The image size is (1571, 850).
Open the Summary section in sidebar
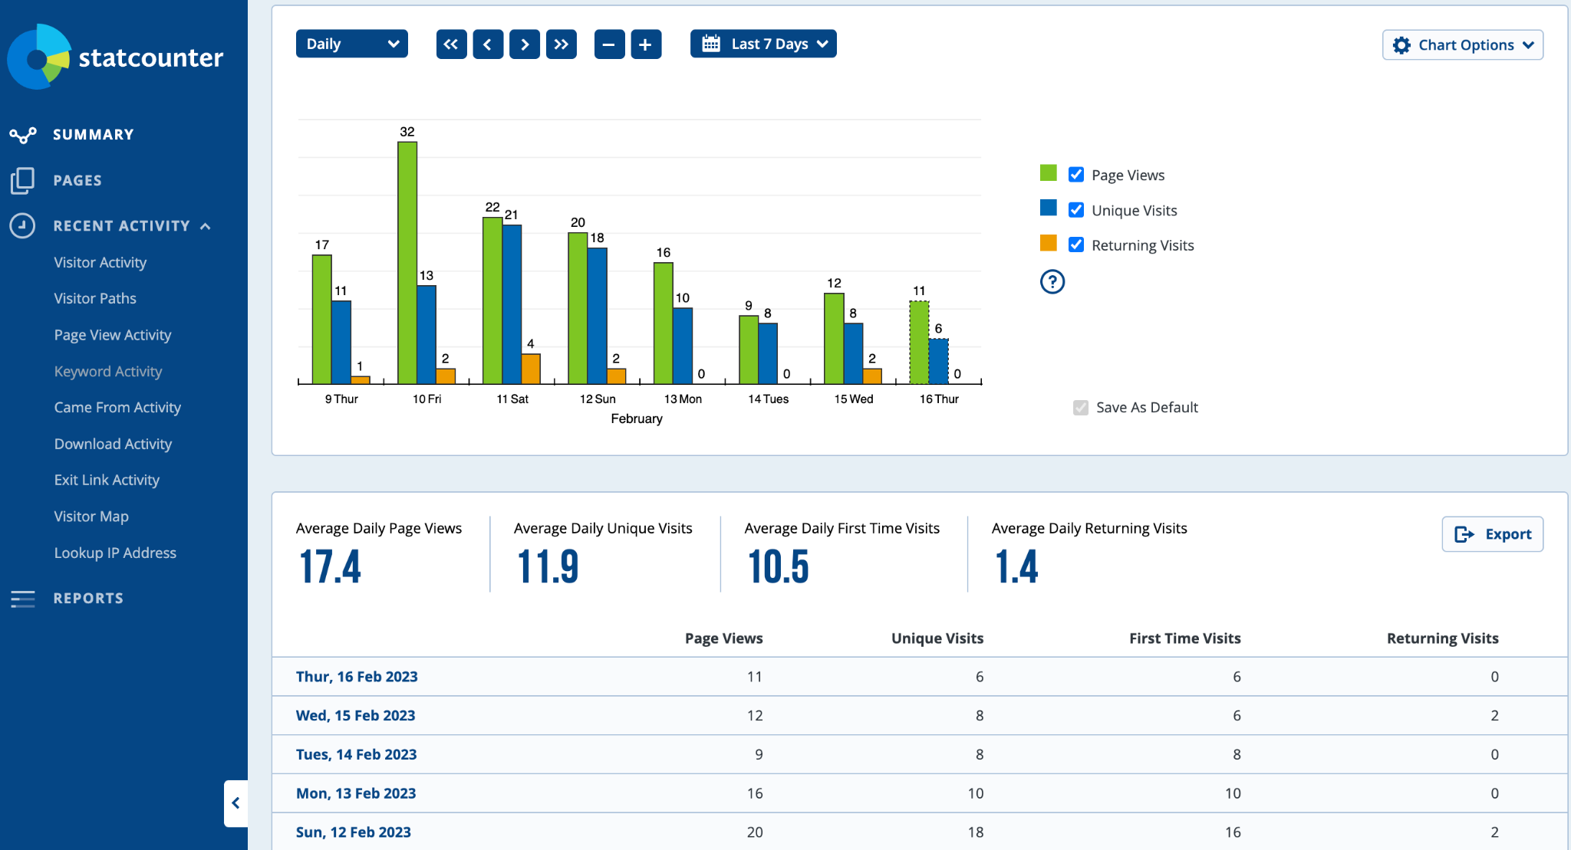click(x=93, y=135)
